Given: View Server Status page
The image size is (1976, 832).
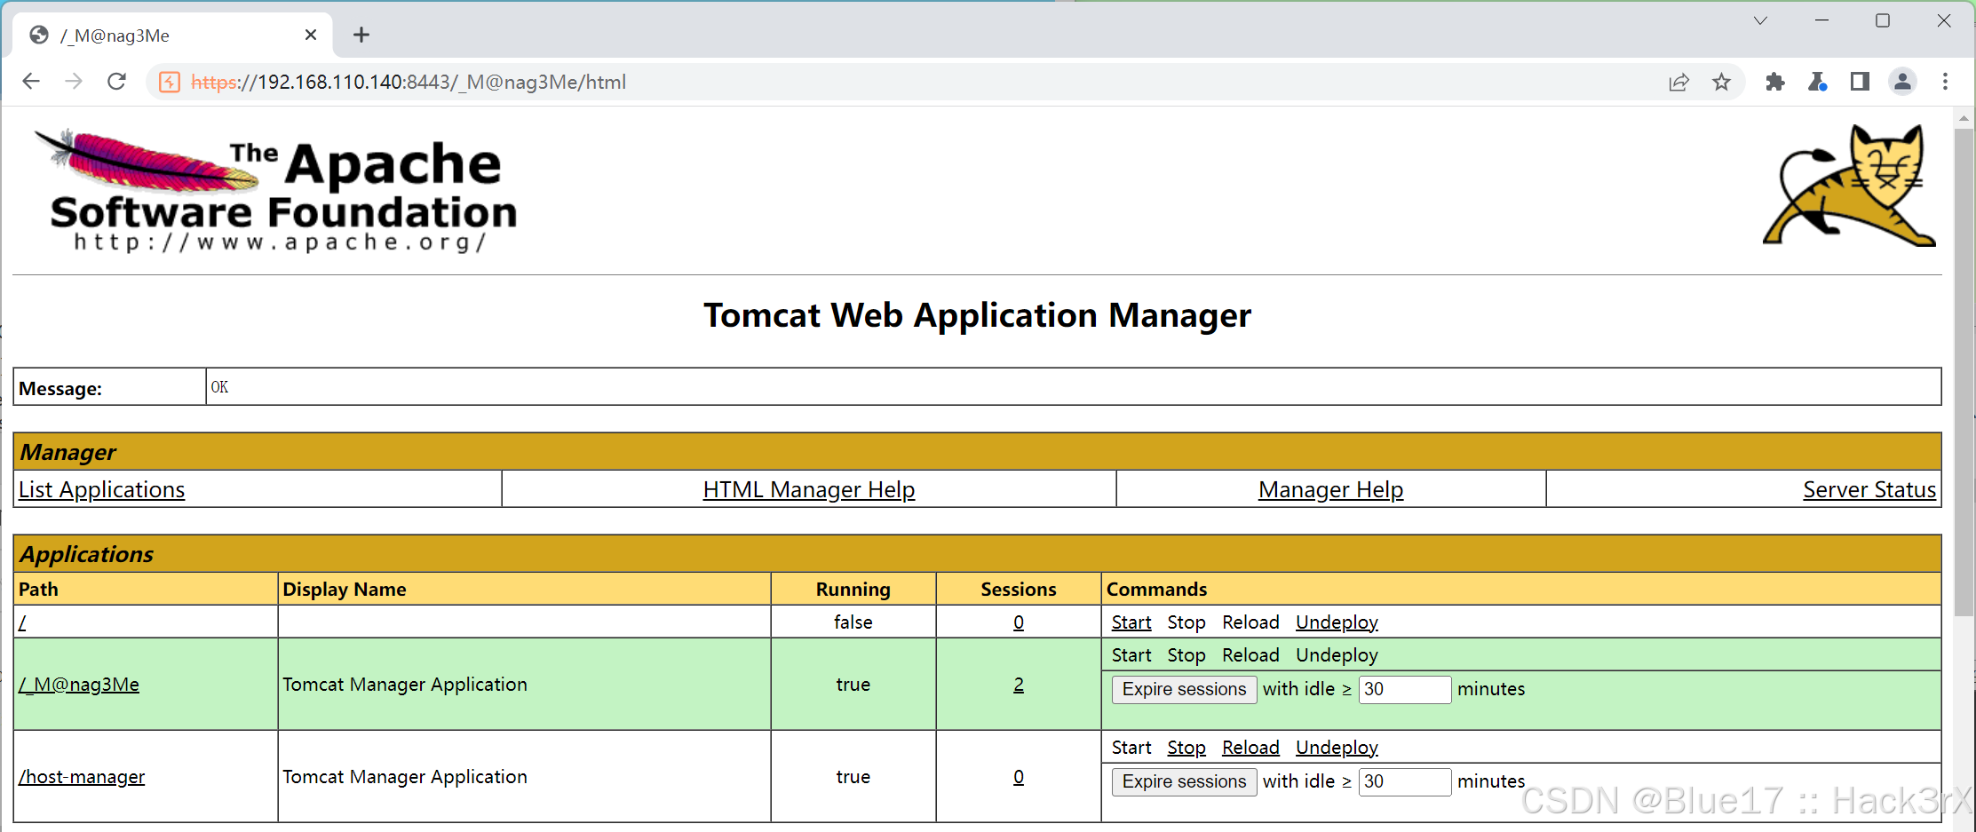Looking at the screenshot, I should pos(1869,489).
